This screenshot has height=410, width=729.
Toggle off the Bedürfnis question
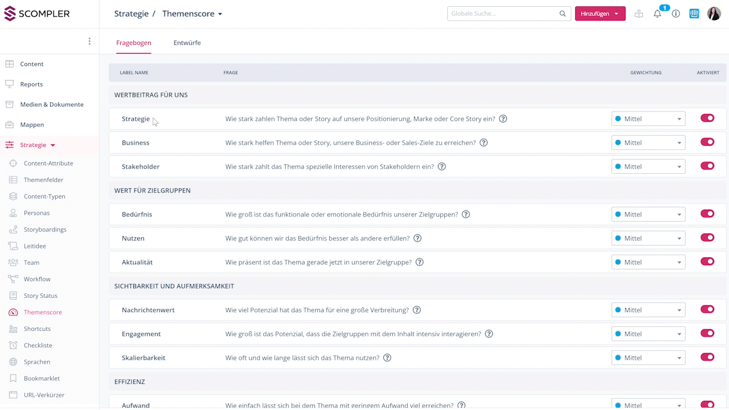[707, 214]
